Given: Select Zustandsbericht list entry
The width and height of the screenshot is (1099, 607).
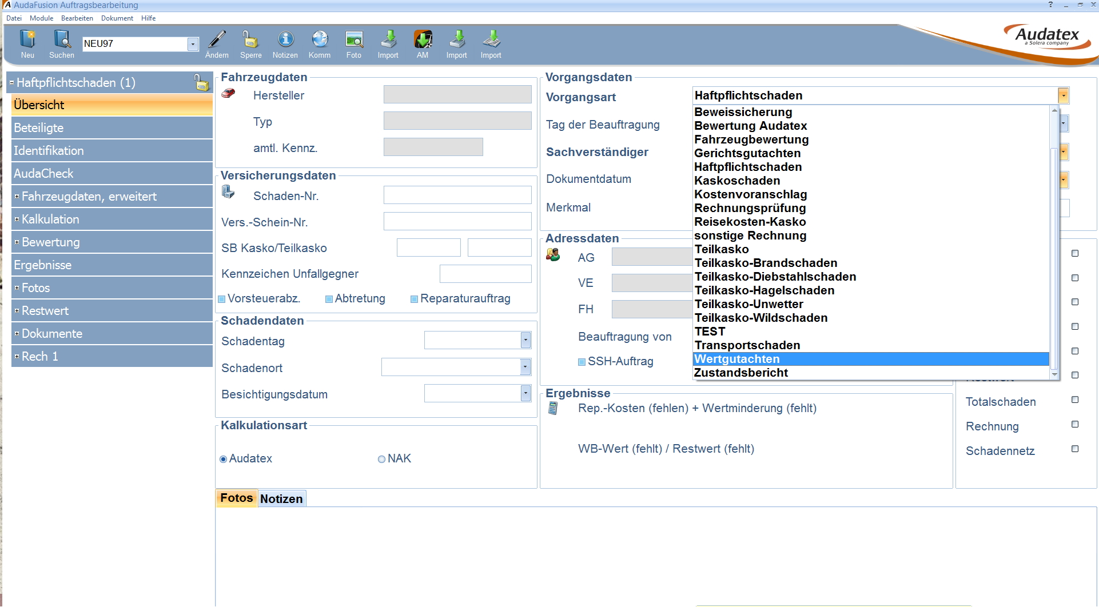Looking at the screenshot, I should coord(871,373).
